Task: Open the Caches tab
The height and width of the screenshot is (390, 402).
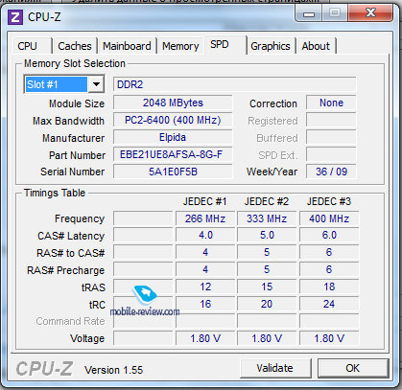Action: [x=75, y=46]
